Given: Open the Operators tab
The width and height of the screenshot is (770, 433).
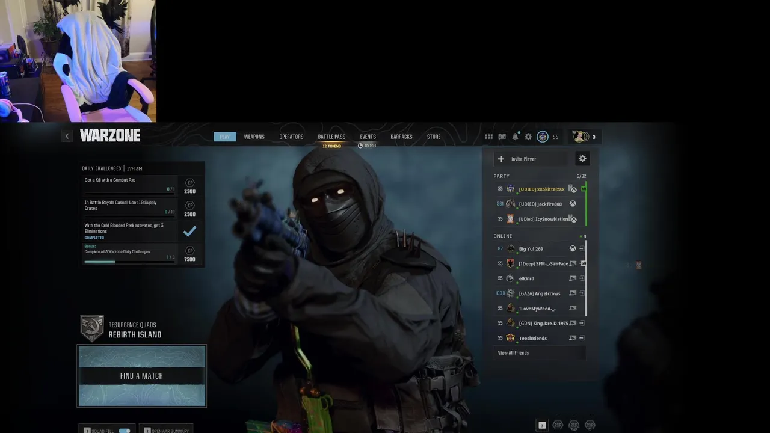Looking at the screenshot, I should [x=291, y=137].
